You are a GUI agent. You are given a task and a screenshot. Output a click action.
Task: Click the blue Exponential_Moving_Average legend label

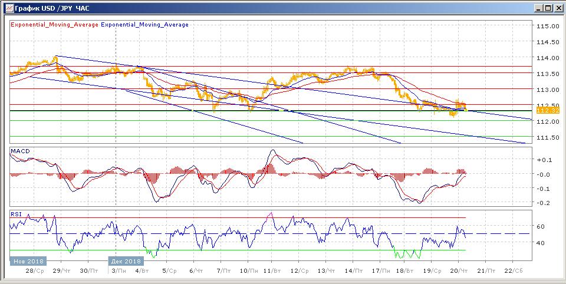pyautogui.click(x=145, y=25)
